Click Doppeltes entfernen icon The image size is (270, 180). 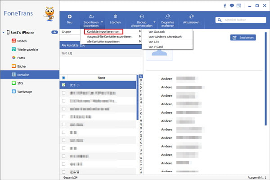click(166, 17)
